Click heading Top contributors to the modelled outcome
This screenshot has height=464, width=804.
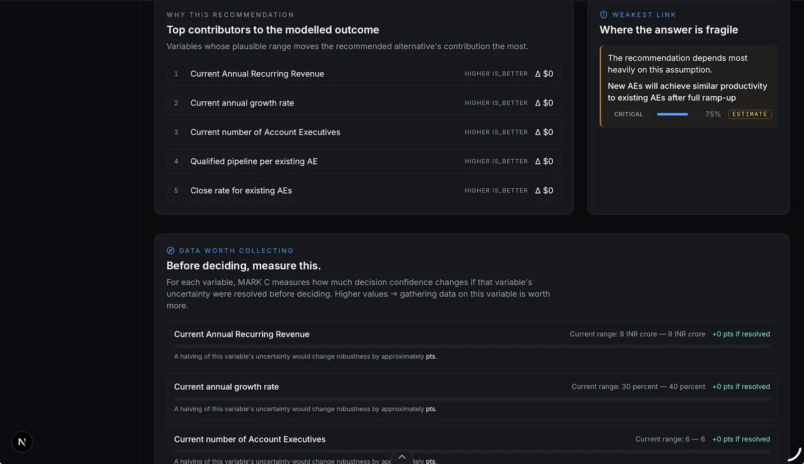(273, 30)
